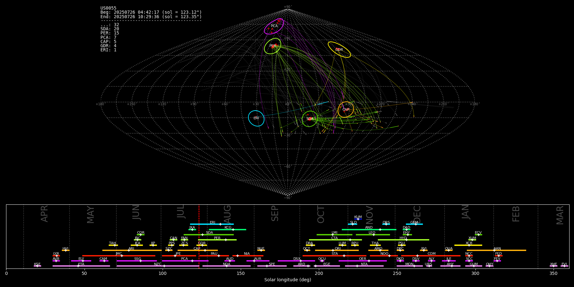Screen dimensions: 574x287
Task: Click the red JPE bar in the timeline
Action: 179,256
